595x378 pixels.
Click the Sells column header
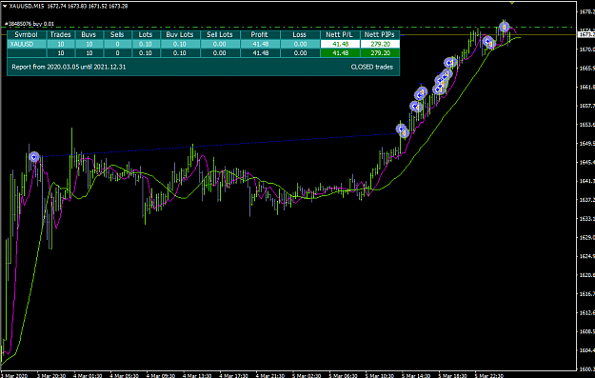point(117,34)
